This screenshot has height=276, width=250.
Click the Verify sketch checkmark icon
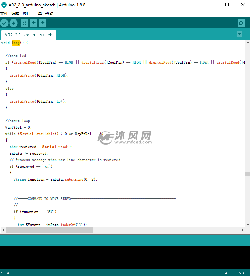coord(4,23)
